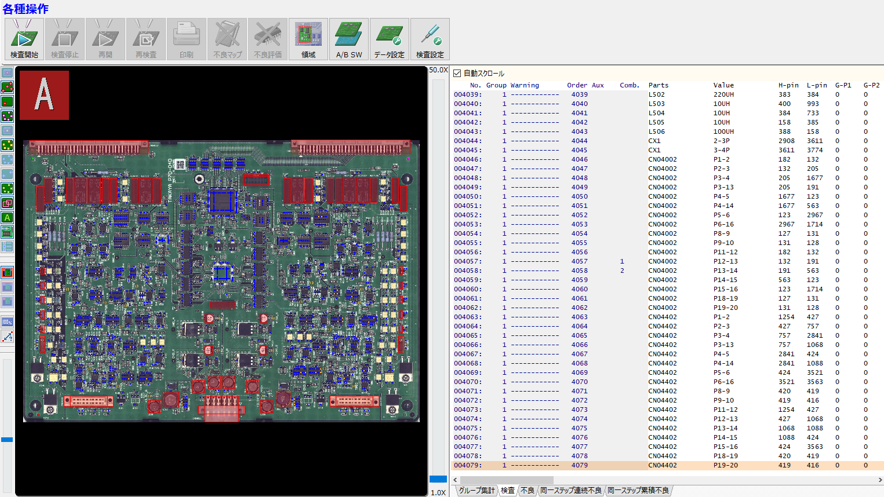Viewport: 884px width, 497px height.
Task: Click the measure tool icon with question mark
Action: click(8, 337)
